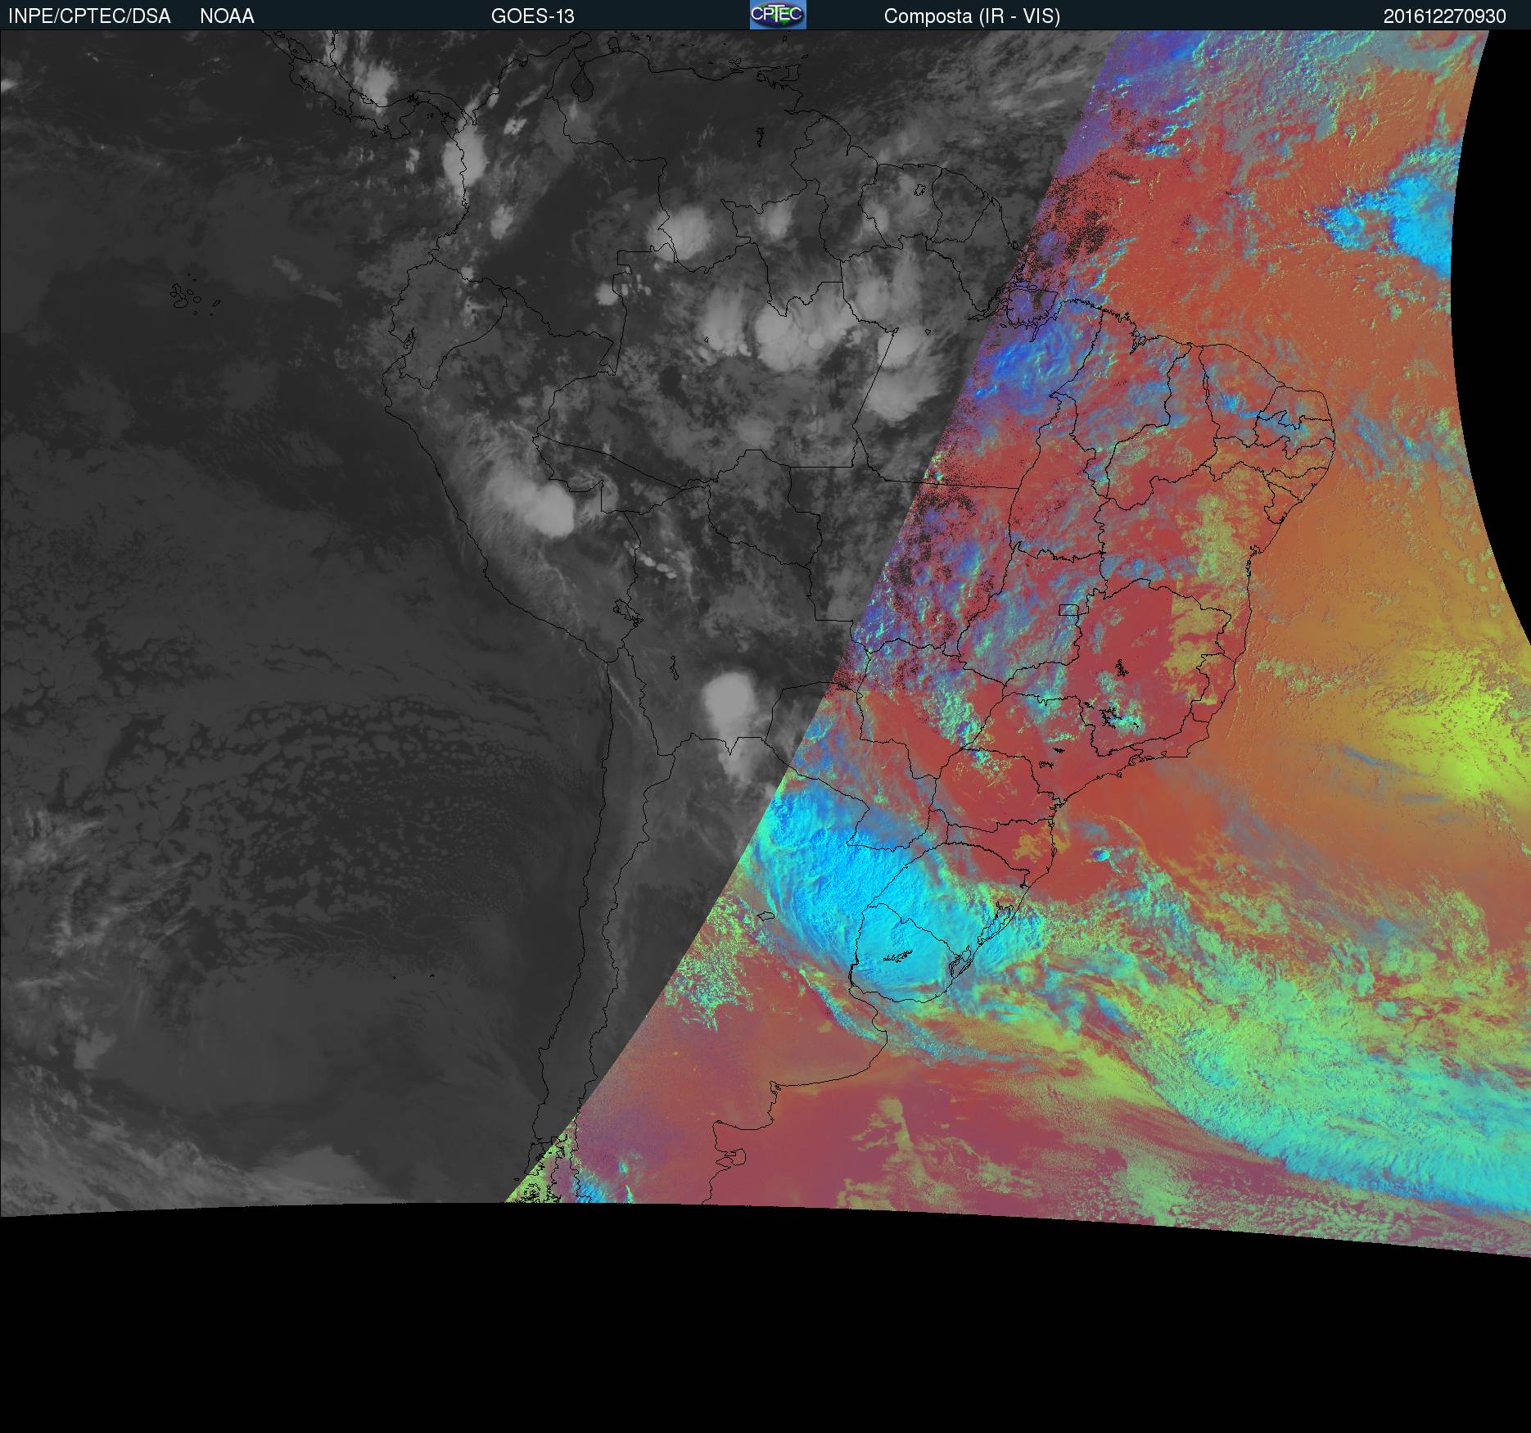Click the Composta (IR - VIS) title
This screenshot has height=1433, width=1531.
tap(971, 16)
